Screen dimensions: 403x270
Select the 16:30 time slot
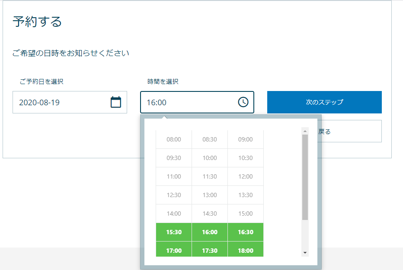pos(246,232)
